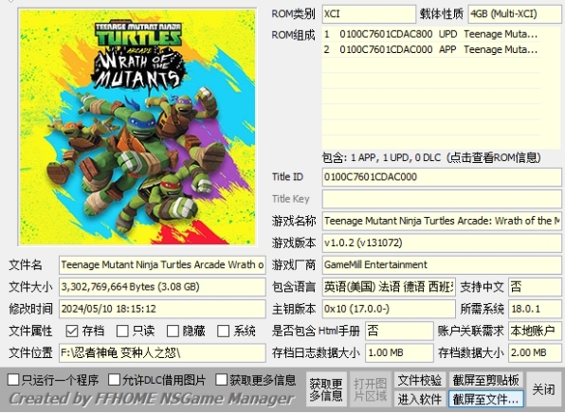Click 截屏至文件... button
The image size is (565, 413).
click(x=485, y=399)
